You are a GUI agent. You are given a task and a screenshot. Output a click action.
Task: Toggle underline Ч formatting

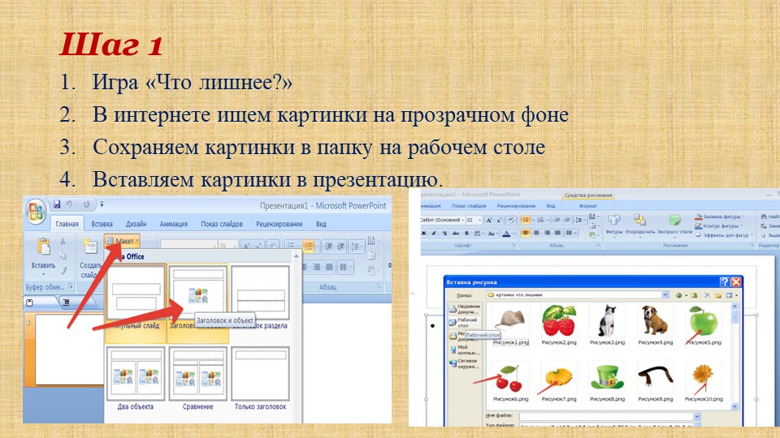[x=444, y=233]
